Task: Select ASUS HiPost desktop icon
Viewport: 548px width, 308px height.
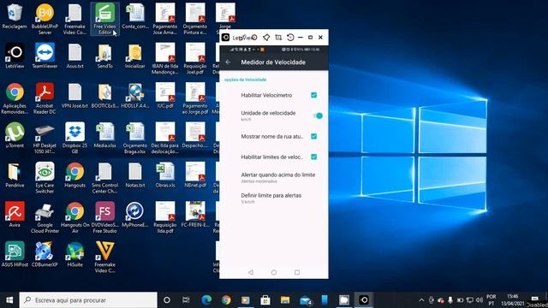Action: click(15, 254)
